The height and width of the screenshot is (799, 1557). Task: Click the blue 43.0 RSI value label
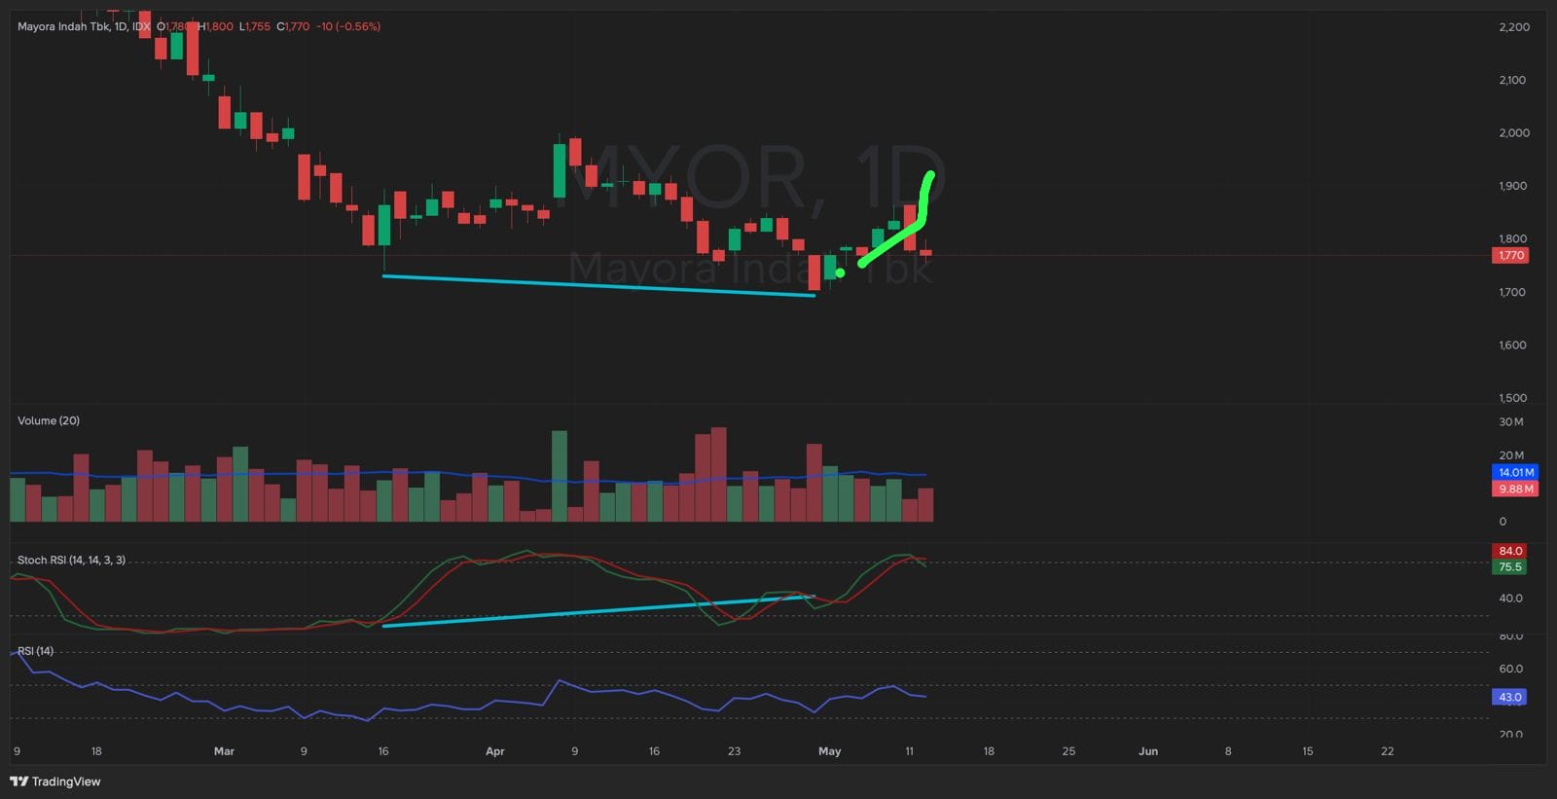point(1510,697)
